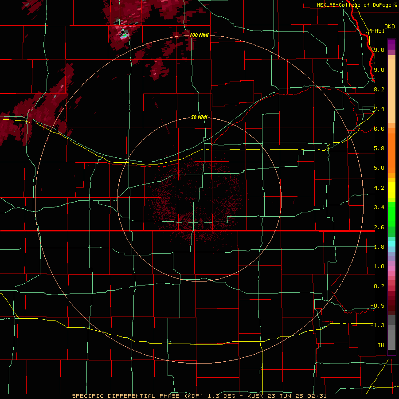
Task: Click the 6.6 value on the color scale
Action: [x=379, y=129]
